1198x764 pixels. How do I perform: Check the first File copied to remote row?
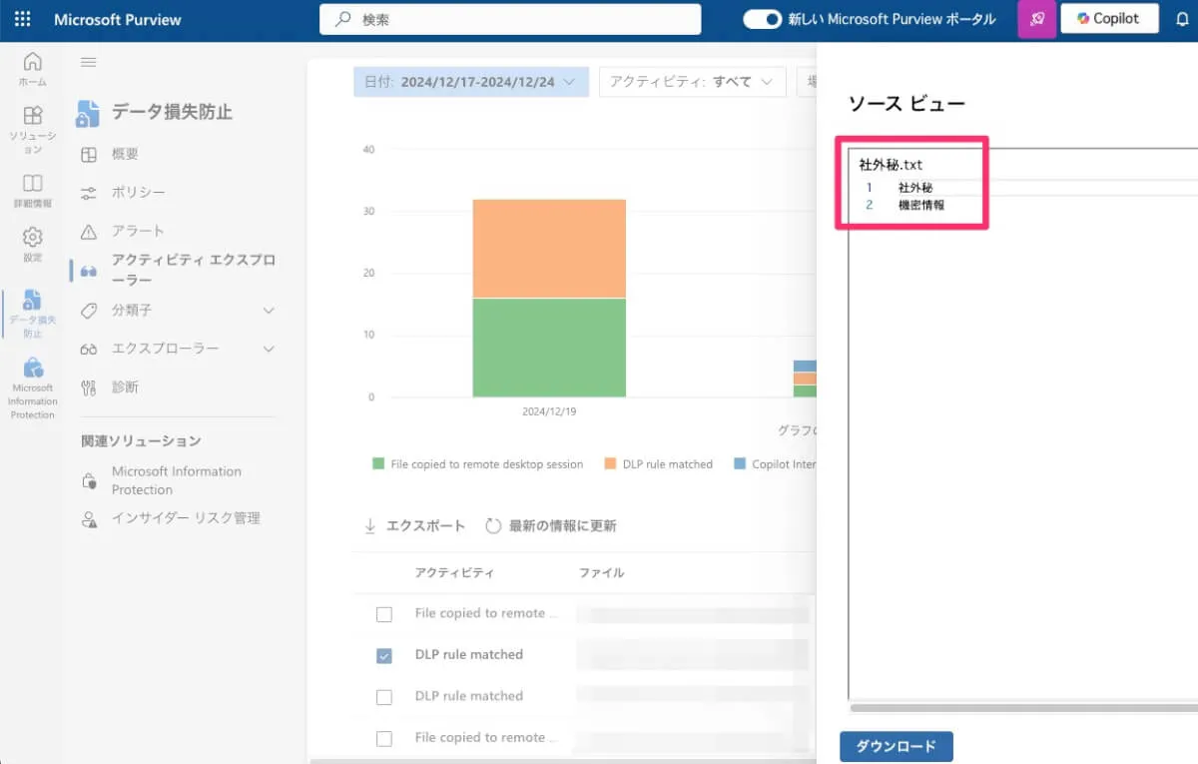pyautogui.click(x=384, y=614)
